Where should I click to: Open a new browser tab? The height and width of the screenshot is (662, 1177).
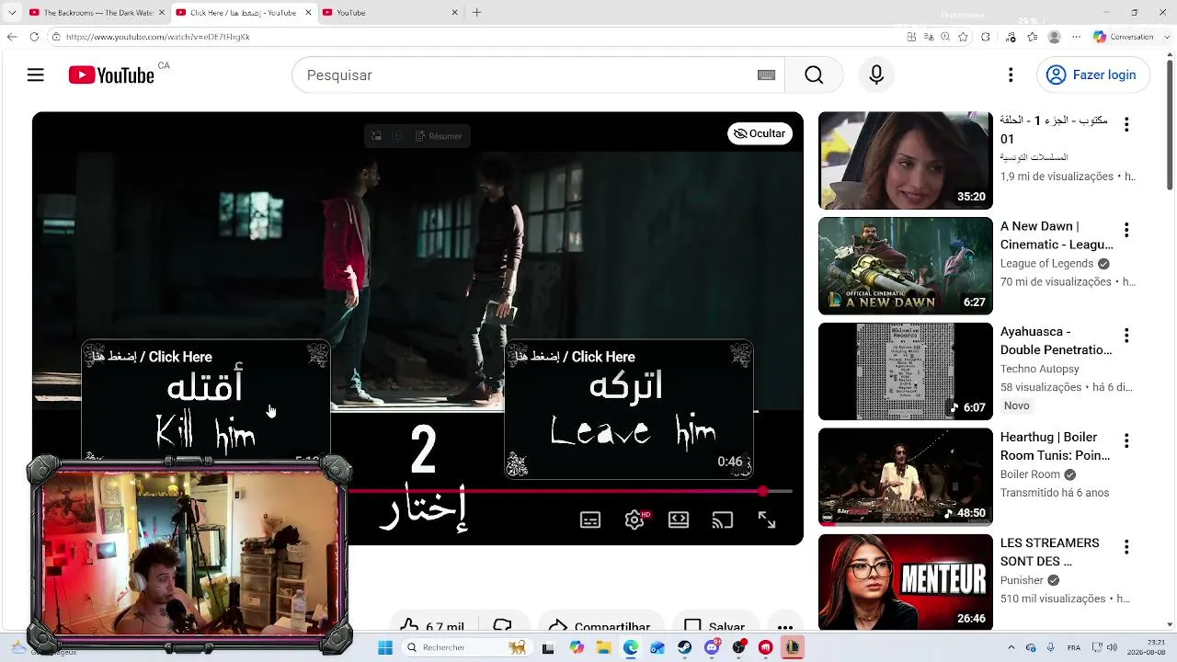tap(476, 13)
